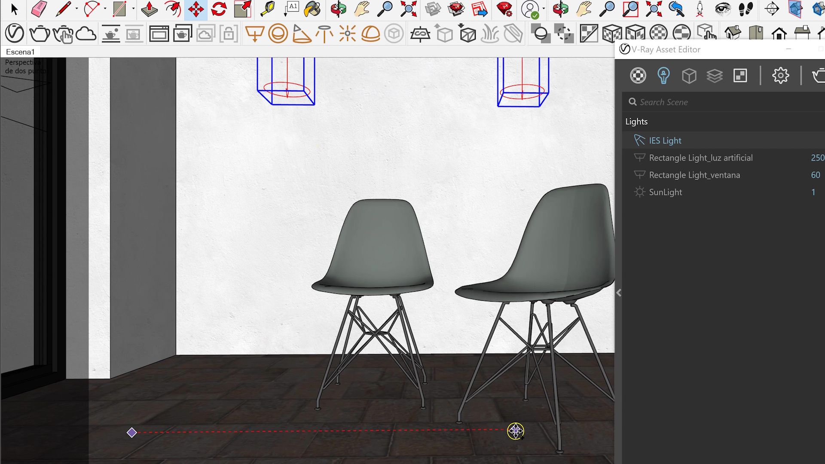The width and height of the screenshot is (825, 464).
Task: Select the Rotate tool
Action: [219, 9]
